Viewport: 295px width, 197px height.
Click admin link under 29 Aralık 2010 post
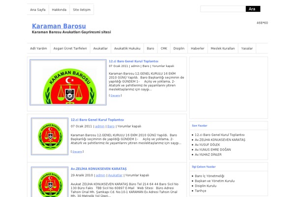click(x=101, y=175)
